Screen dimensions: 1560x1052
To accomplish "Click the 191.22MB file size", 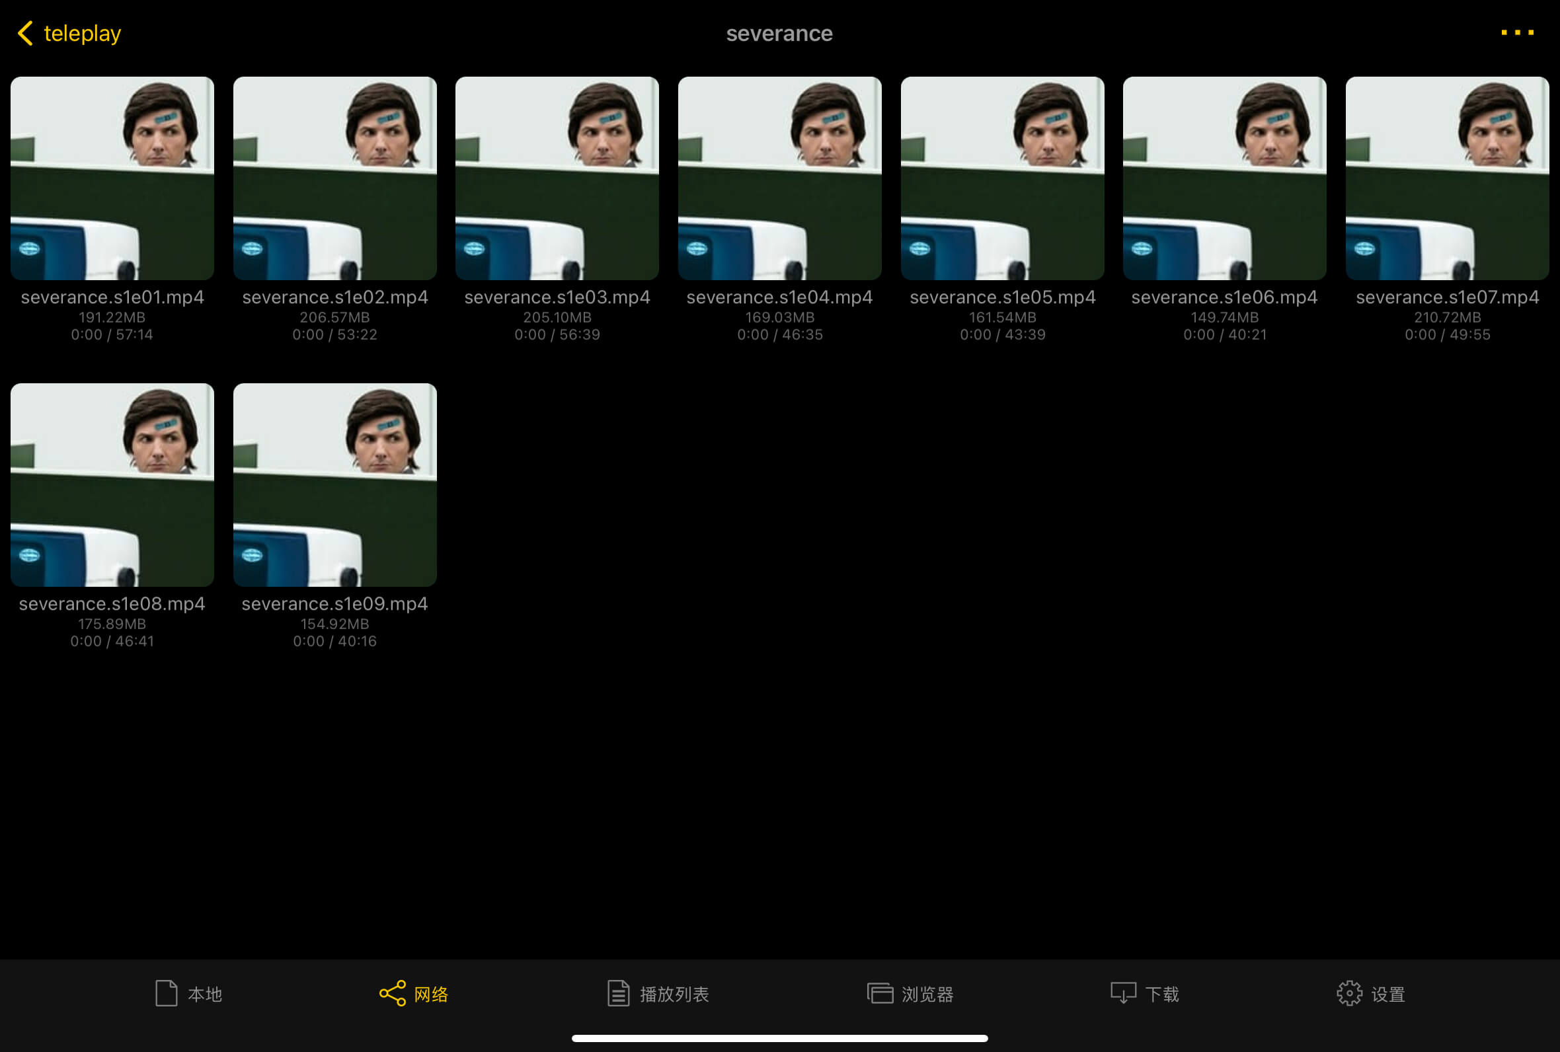I will click(x=112, y=317).
